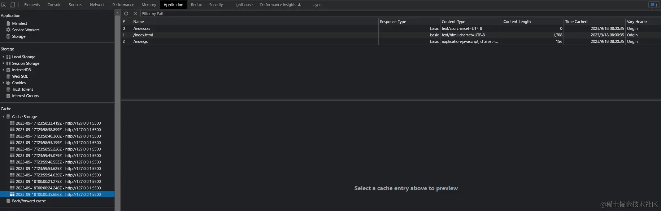Open cache 2023-09-17T23:59:53.625Z
Image resolution: width=661 pixels, height=211 pixels.
57,169
